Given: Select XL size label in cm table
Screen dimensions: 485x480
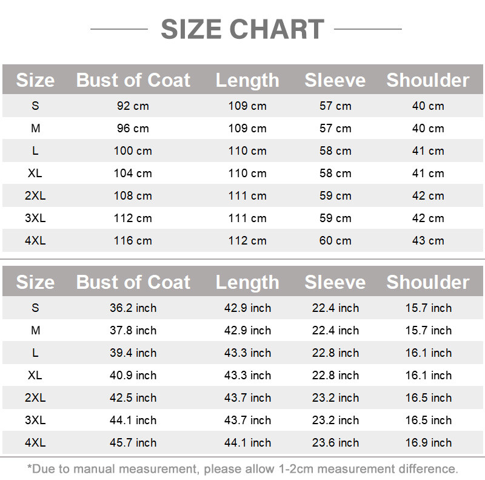Looking at the screenshot, I should pos(35,173).
